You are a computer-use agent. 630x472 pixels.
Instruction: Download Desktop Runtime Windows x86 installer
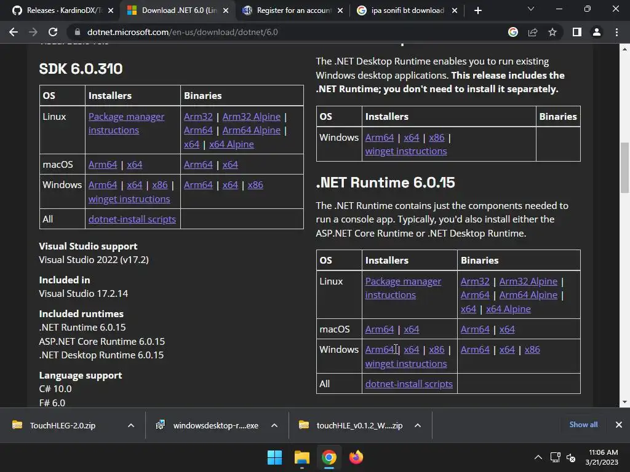click(437, 137)
